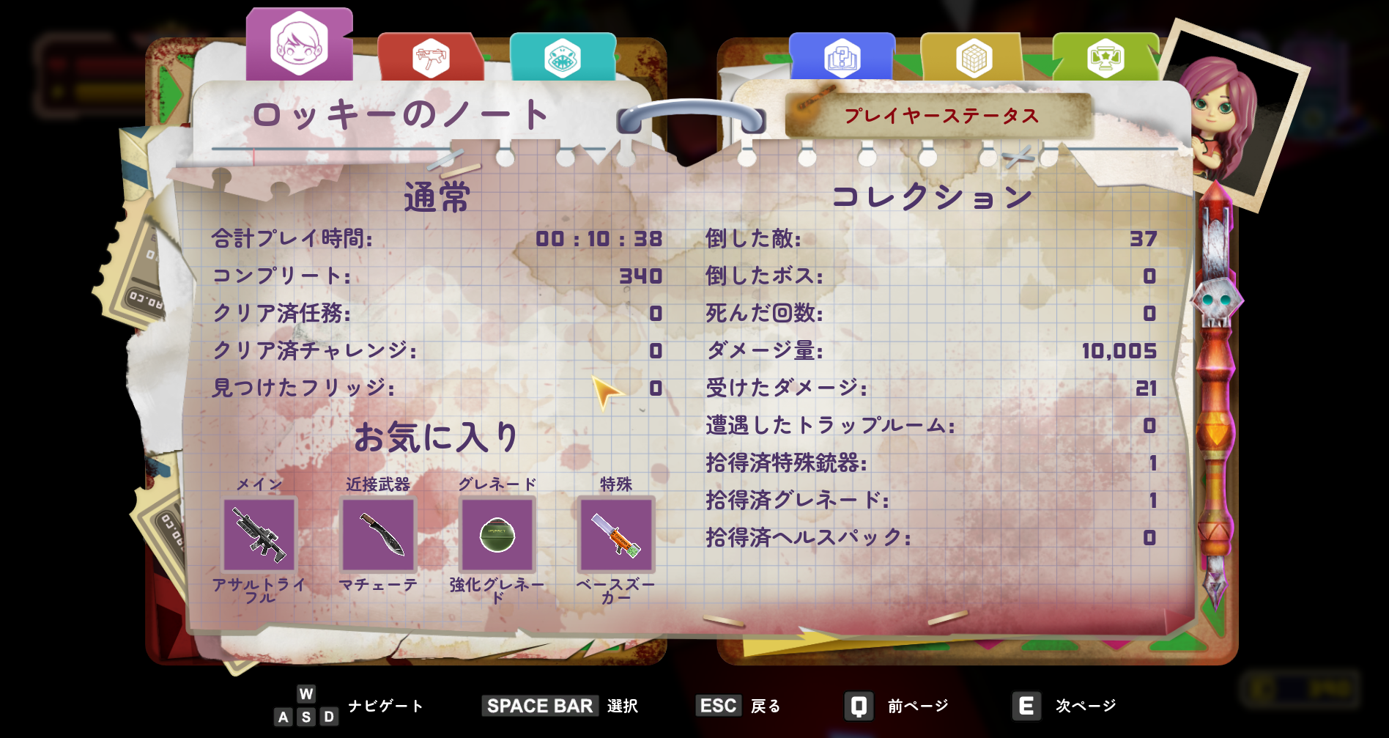1389x738 pixels.
Task: Click the WASD navigate key icons
Action: coord(306,706)
